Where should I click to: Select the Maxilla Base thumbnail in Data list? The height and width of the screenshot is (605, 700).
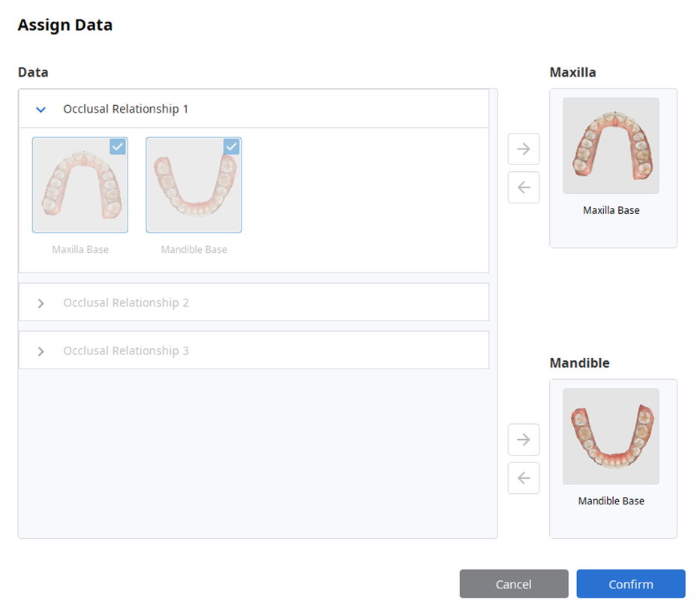click(x=80, y=185)
